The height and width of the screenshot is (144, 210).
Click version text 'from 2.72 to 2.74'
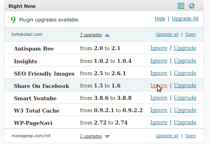(x=104, y=123)
